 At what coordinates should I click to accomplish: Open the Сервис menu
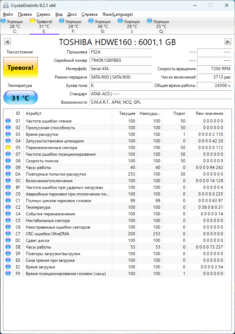44,14
